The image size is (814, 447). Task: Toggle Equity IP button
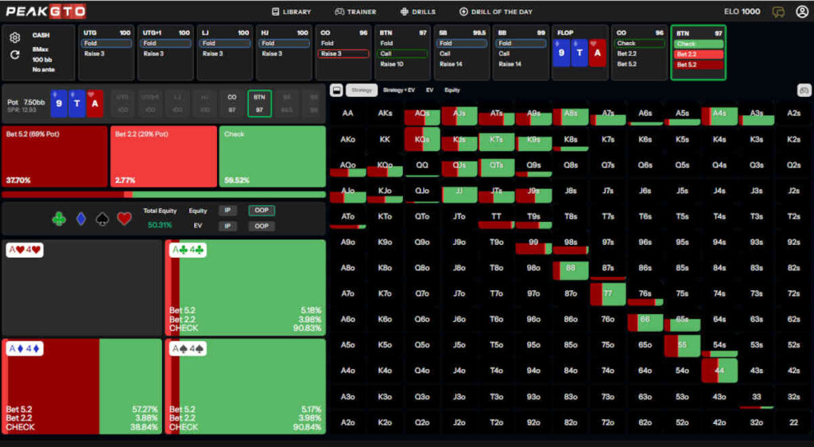[227, 211]
